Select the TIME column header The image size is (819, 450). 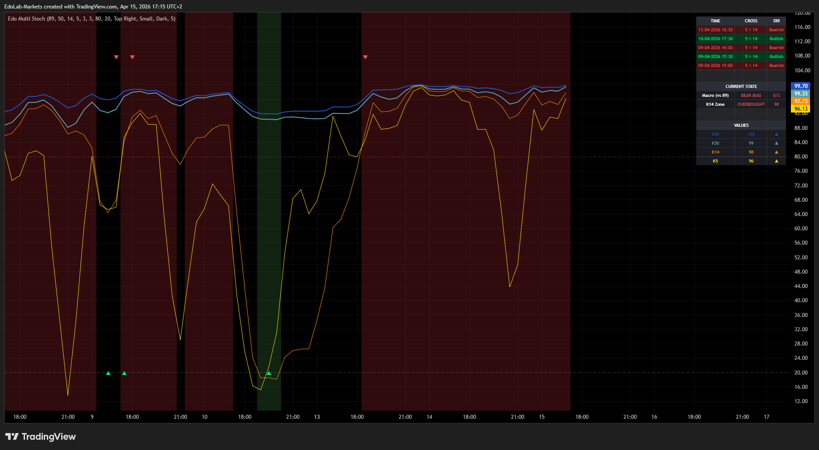point(715,21)
